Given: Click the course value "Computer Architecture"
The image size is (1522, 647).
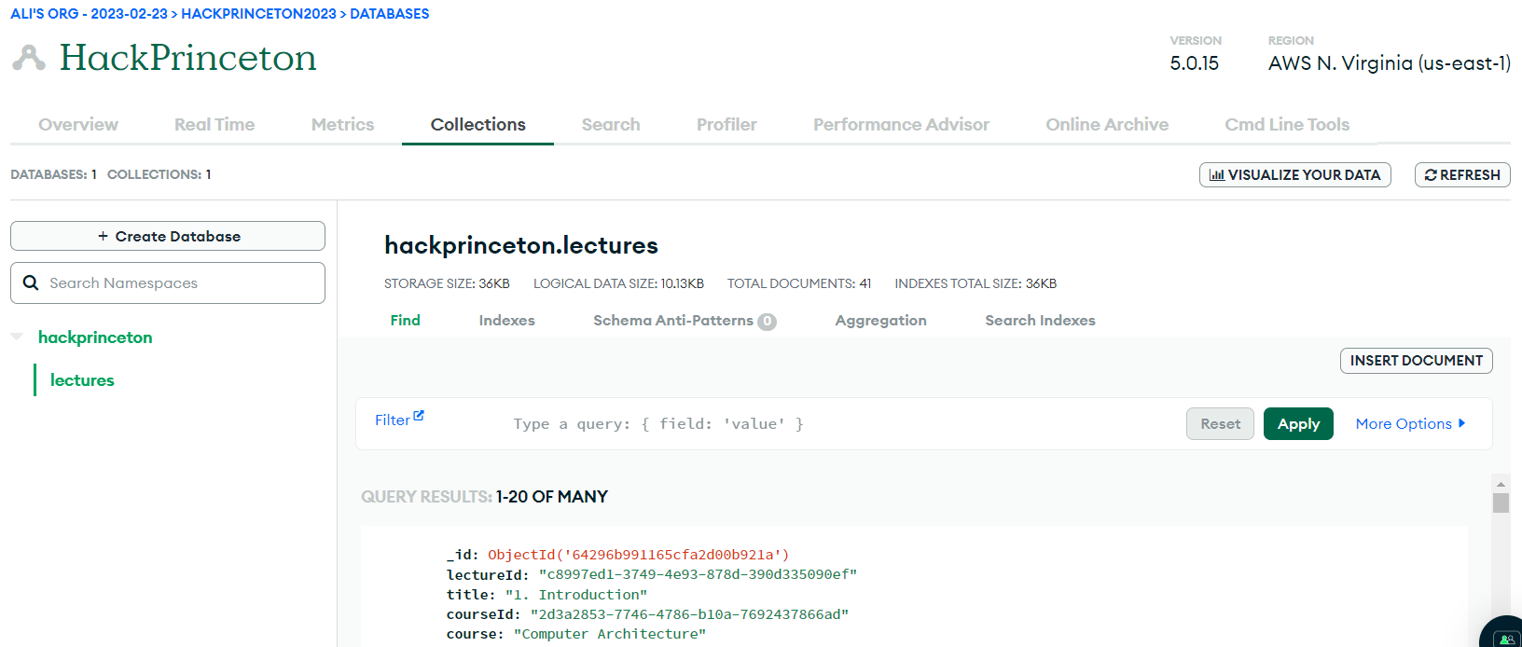Looking at the screenshot, I should 609,634.
